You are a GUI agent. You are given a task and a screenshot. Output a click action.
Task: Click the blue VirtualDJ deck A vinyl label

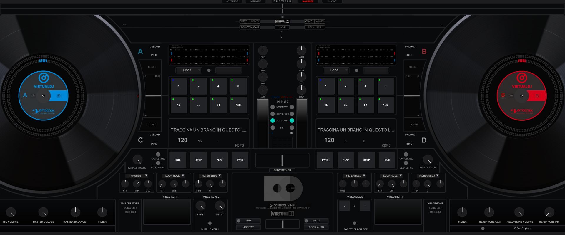tap(44, 95)
